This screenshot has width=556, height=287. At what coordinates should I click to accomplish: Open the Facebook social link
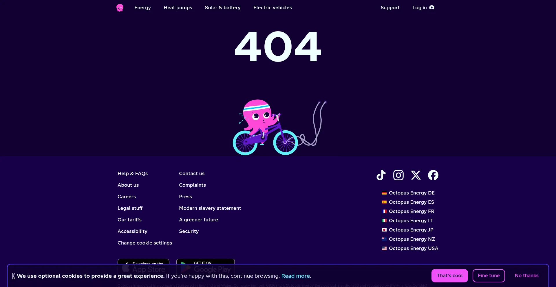tap(433, 175)
